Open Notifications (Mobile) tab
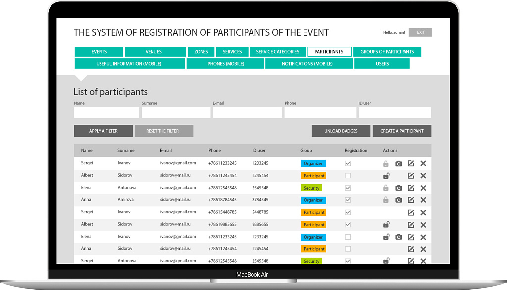This screenshot has width=507, height=290. click(309, 64)
